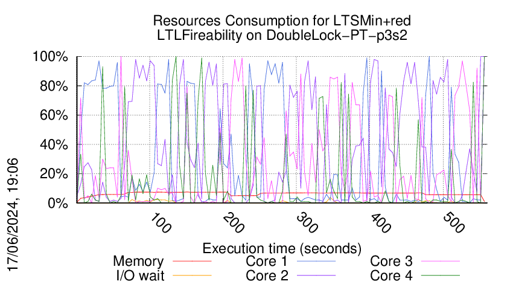This screenshot has height=287, width=513.
Task: Click the 100 x-axis tick label
Action: [x=161, y=223]
